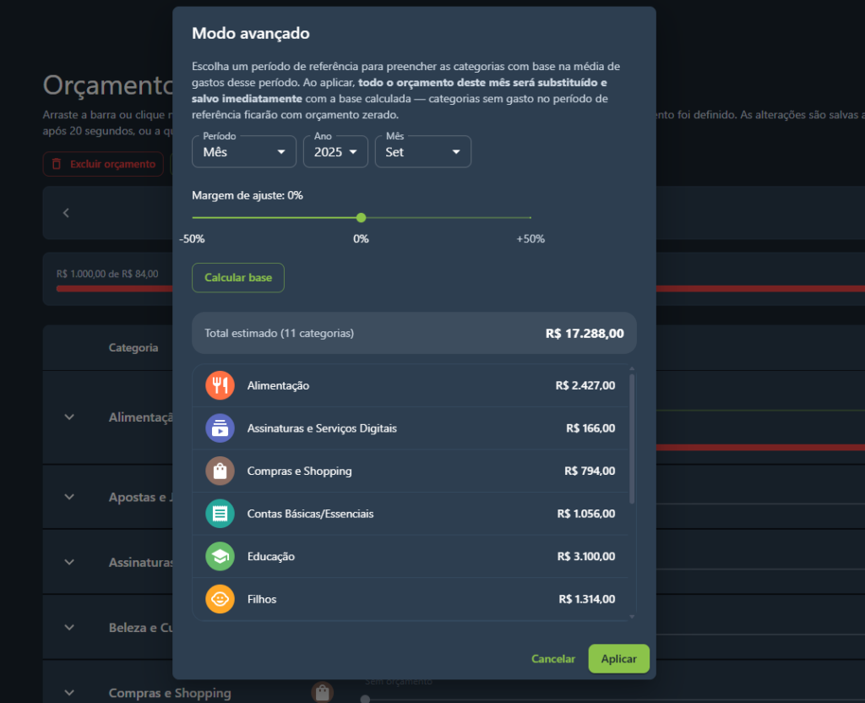Click the Calcular base button
The width and height of the screenshot is (865, 703).
[237, 277]
